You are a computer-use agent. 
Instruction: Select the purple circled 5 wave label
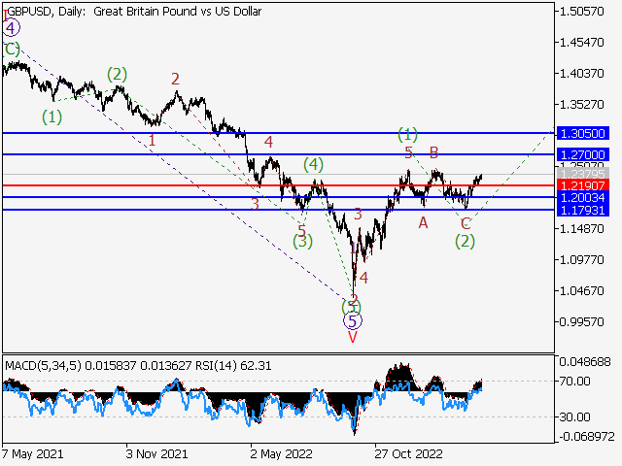[x=352, y=321]
